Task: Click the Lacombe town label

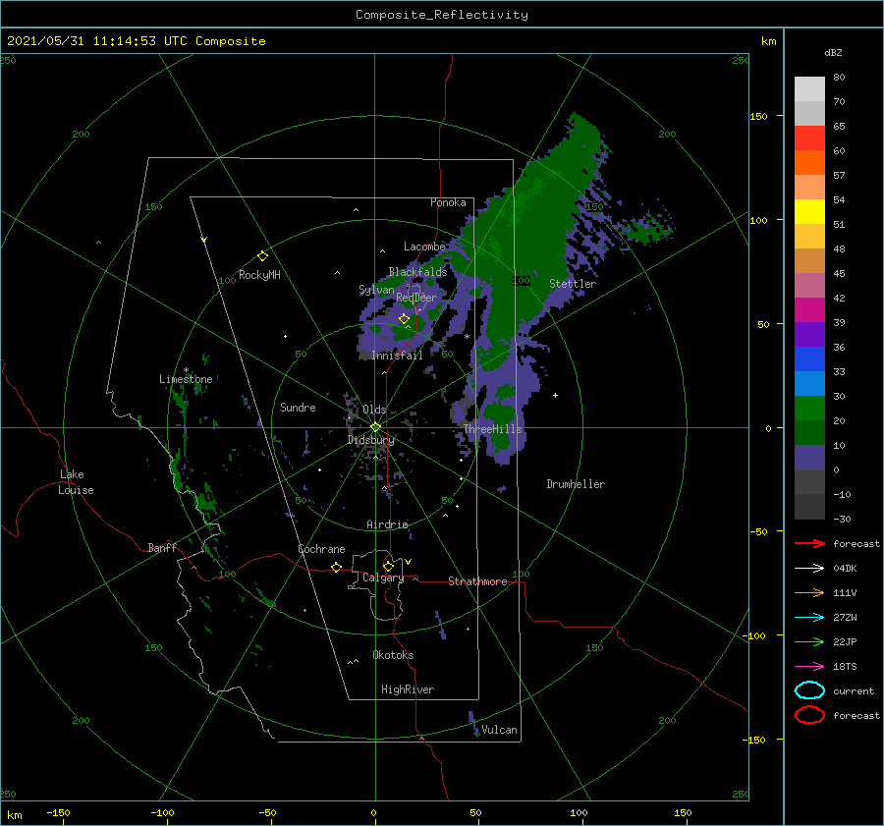Action: (x=424, y=247)
